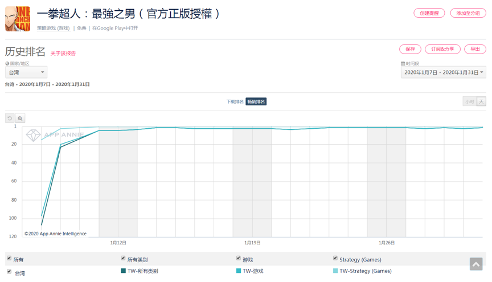Open the 关于该报告 link
Screen dimensions: 492x282
(63, 54)
